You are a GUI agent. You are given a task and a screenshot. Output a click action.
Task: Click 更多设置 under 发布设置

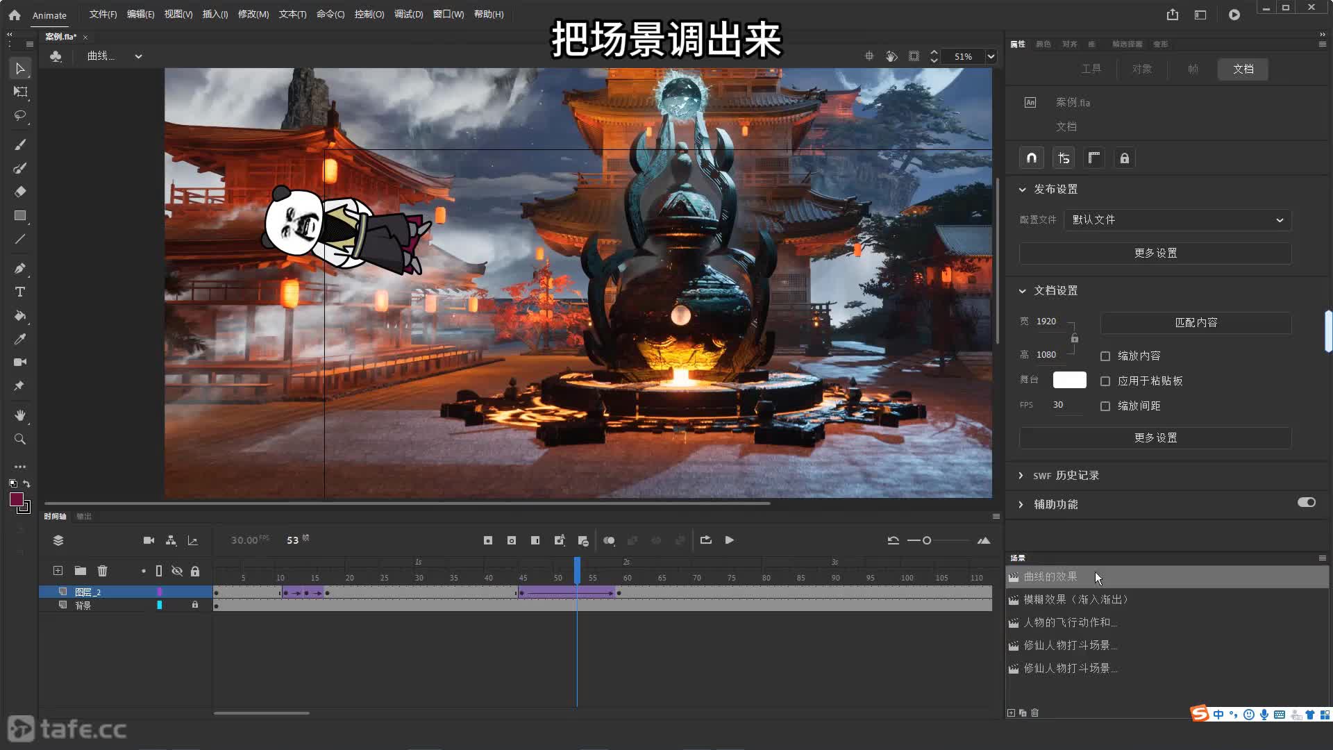coord(1155,253)
